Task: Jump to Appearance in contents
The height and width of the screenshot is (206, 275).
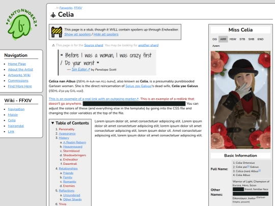Action: coord(67,134)
